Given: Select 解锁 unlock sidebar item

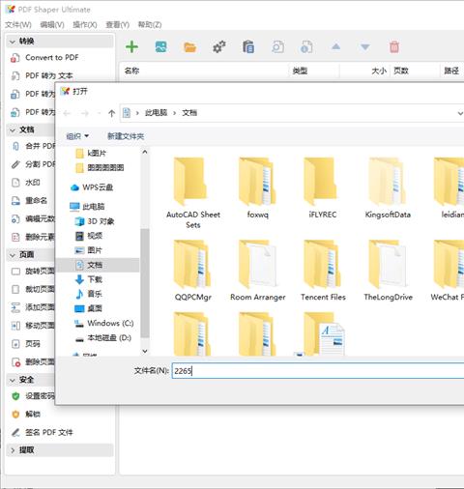Looking at the screenshot, I should click(x=33, y=414).
